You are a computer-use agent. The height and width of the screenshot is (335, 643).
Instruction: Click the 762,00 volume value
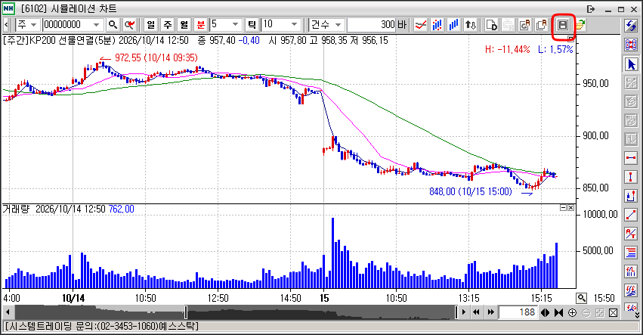point(122,209)
